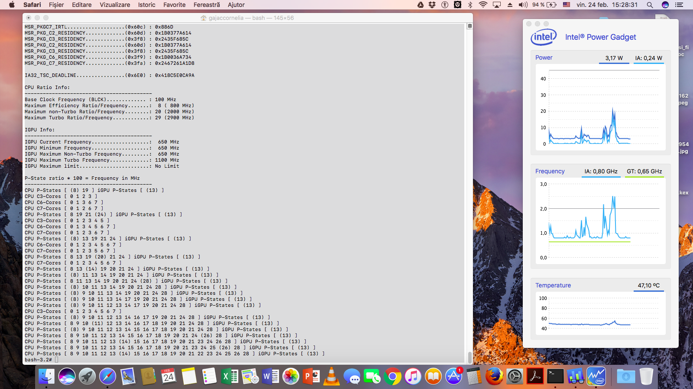Open FaceTime icon in dock

click(x=372, y=376)
